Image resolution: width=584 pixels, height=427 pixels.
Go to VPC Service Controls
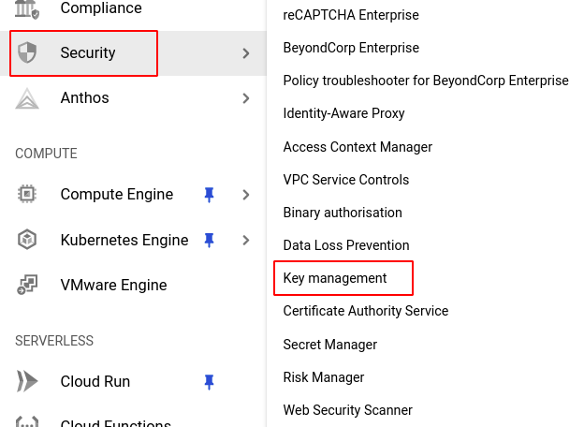click(345, 180)
